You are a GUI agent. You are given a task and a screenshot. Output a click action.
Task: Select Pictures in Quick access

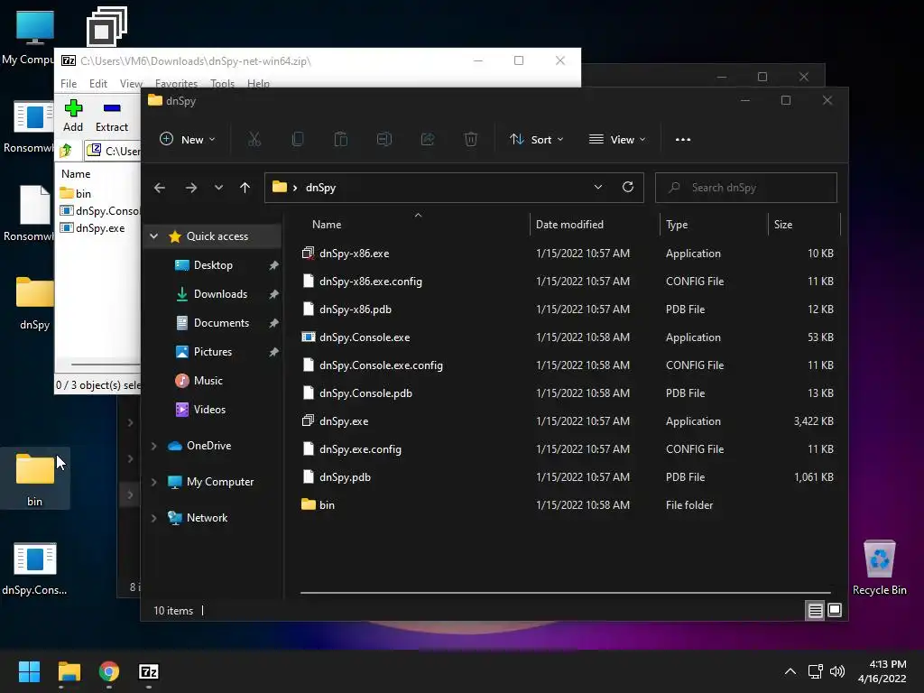click(x=213, y=352)
